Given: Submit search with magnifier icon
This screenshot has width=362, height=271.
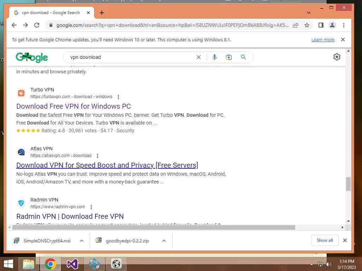Looking at the screenshot, I should (243, 57).
